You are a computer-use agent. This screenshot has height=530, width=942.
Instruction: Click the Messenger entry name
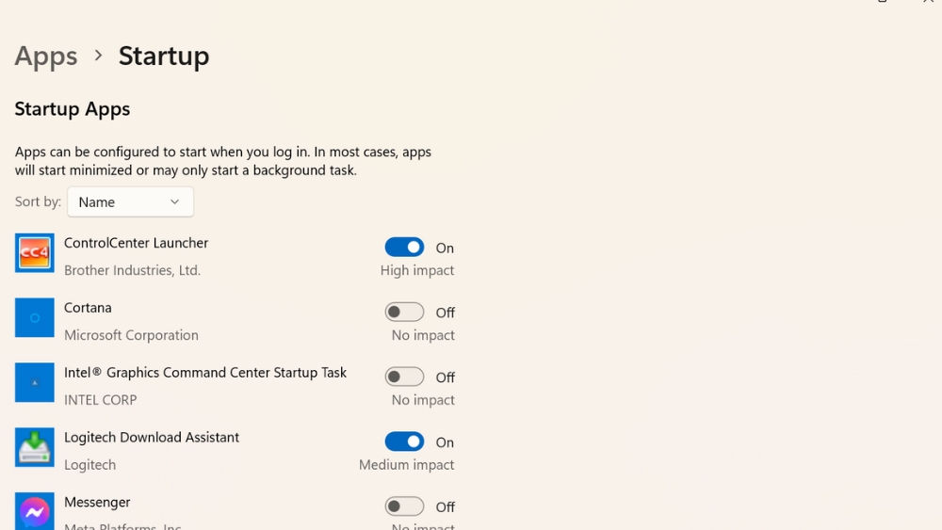point(97,502)
